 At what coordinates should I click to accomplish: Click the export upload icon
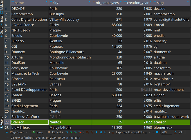[x=113, y=132]
